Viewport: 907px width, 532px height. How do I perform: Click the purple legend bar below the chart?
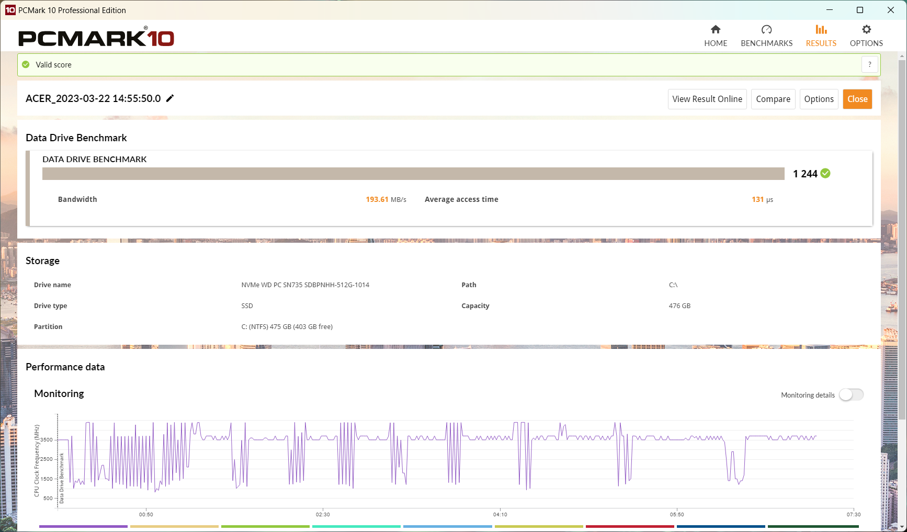coord(83,526)
